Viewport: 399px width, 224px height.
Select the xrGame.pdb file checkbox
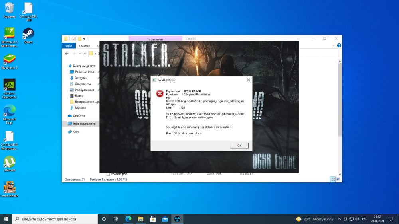108,174
